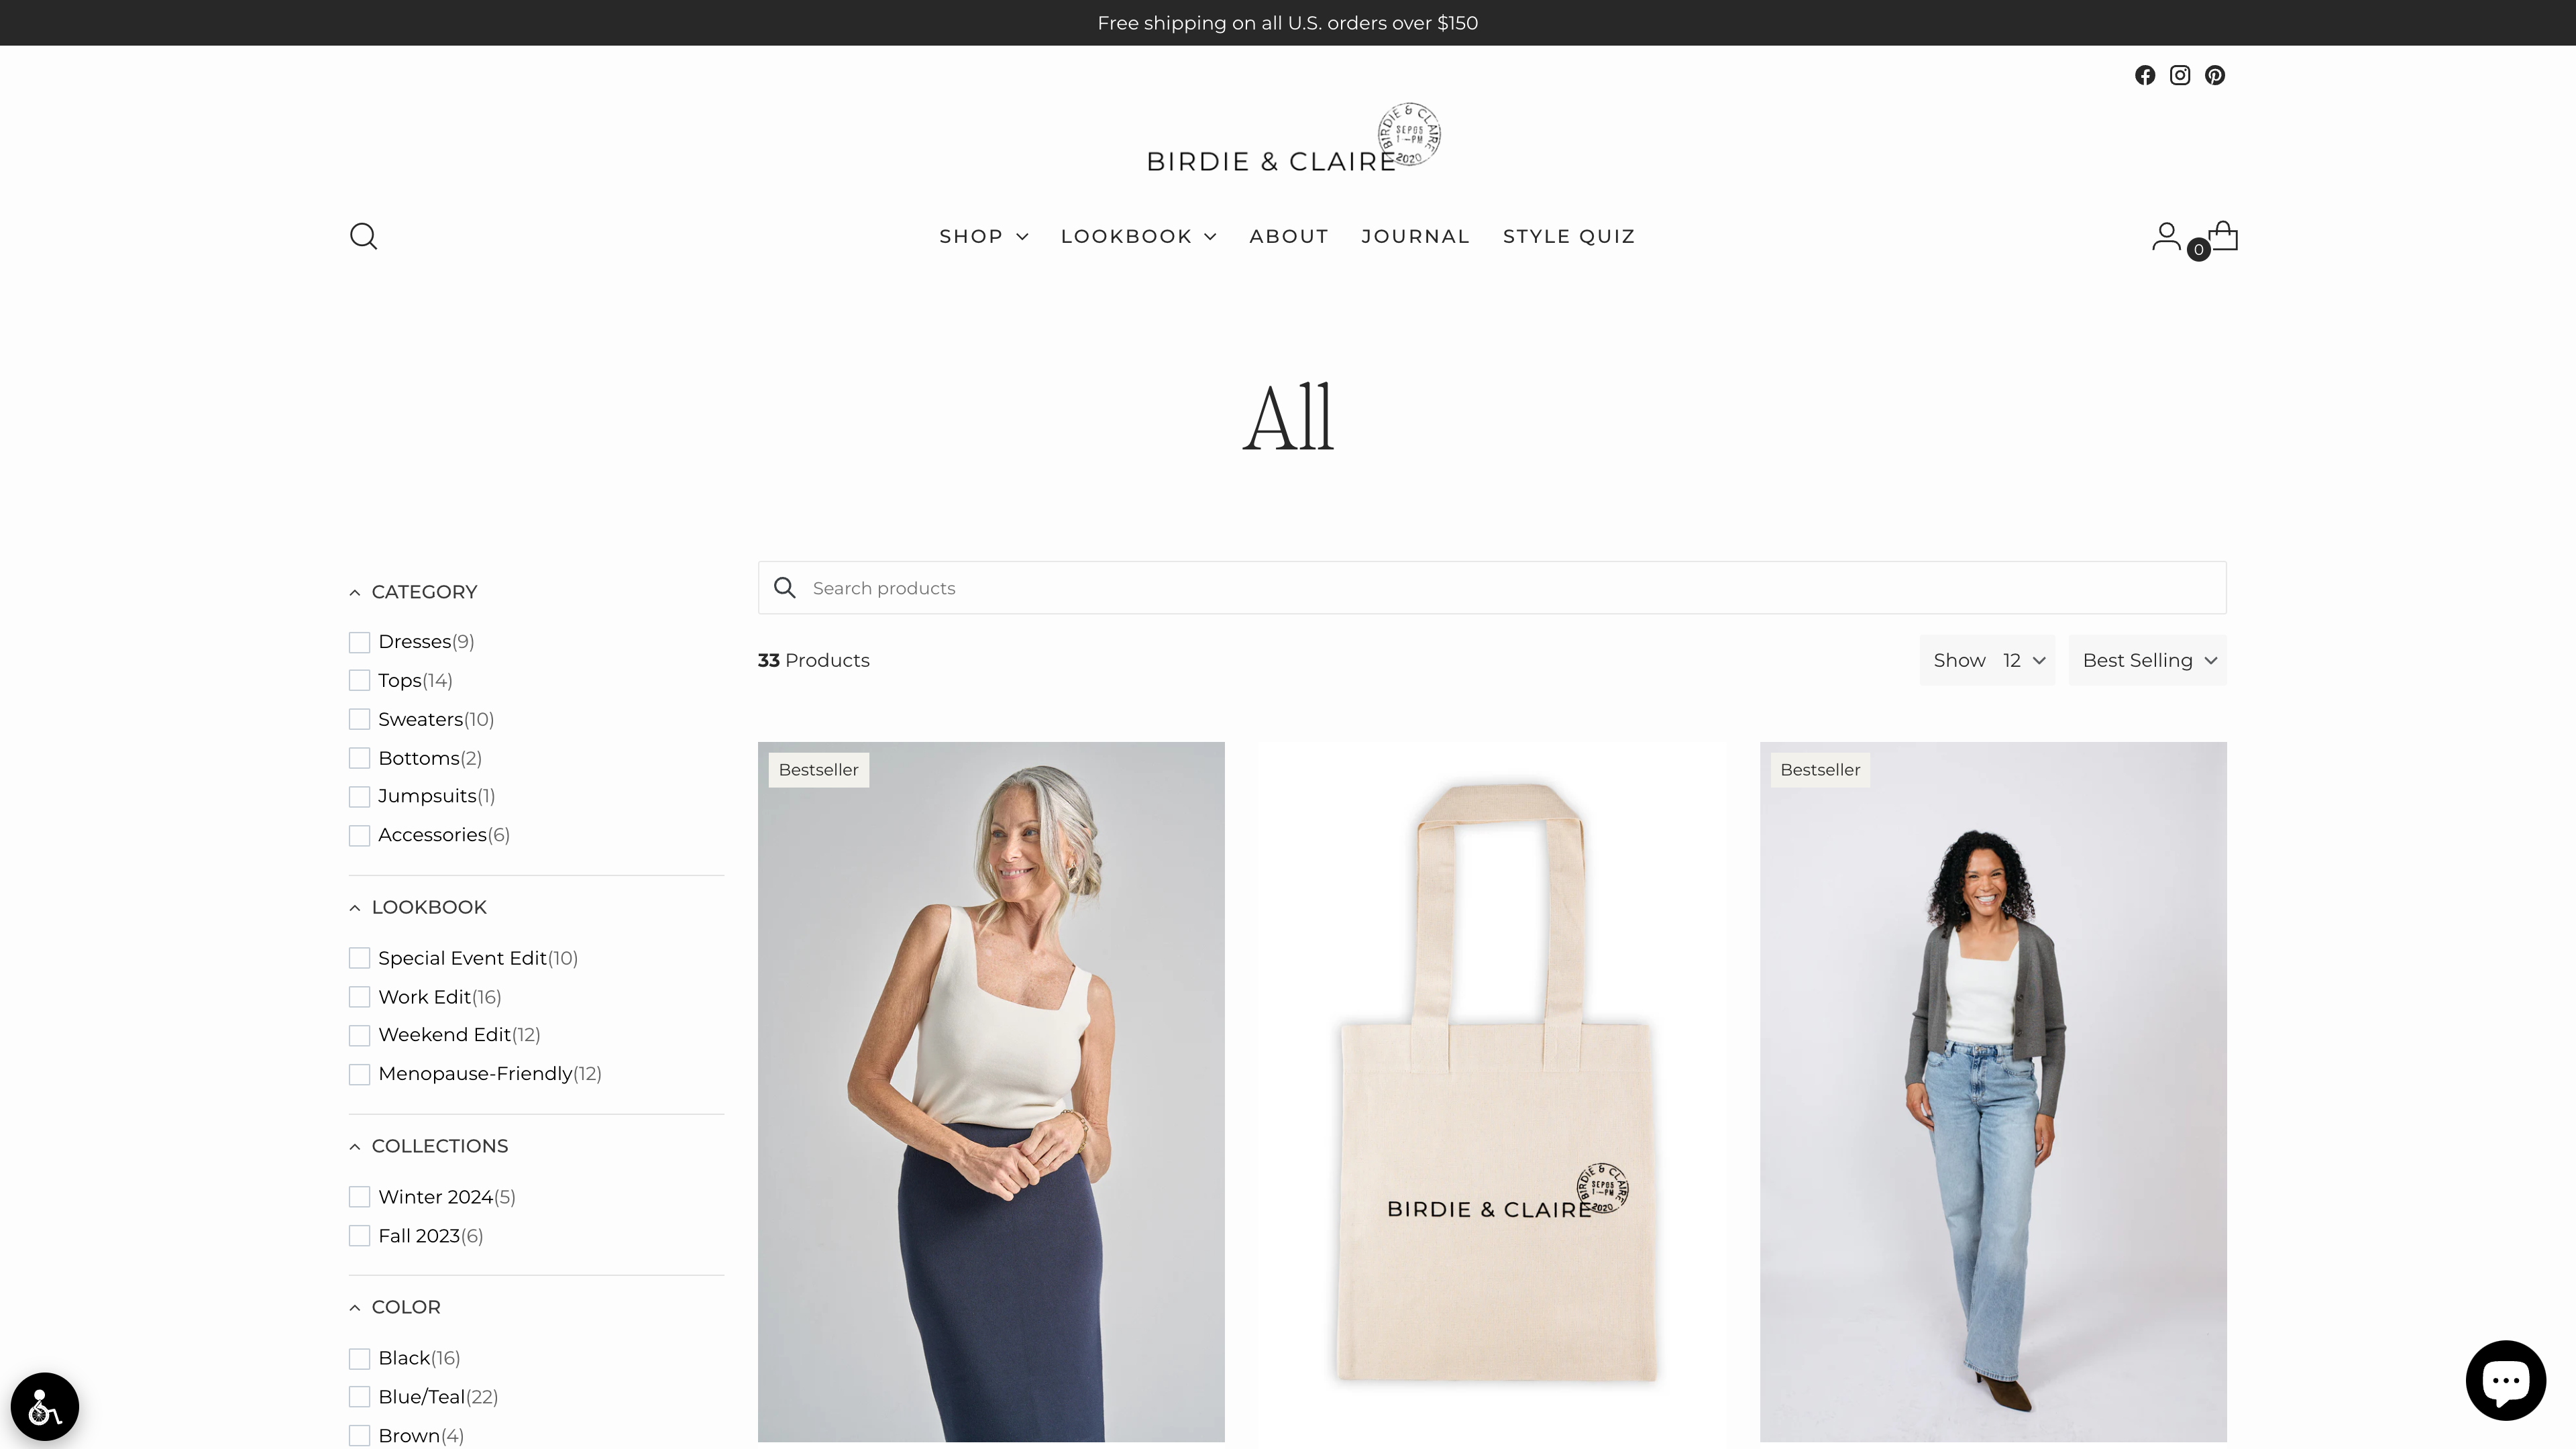Check the Black color filter
The width and height of the screenshot is (2576, 1449).
pos(359,1358)
